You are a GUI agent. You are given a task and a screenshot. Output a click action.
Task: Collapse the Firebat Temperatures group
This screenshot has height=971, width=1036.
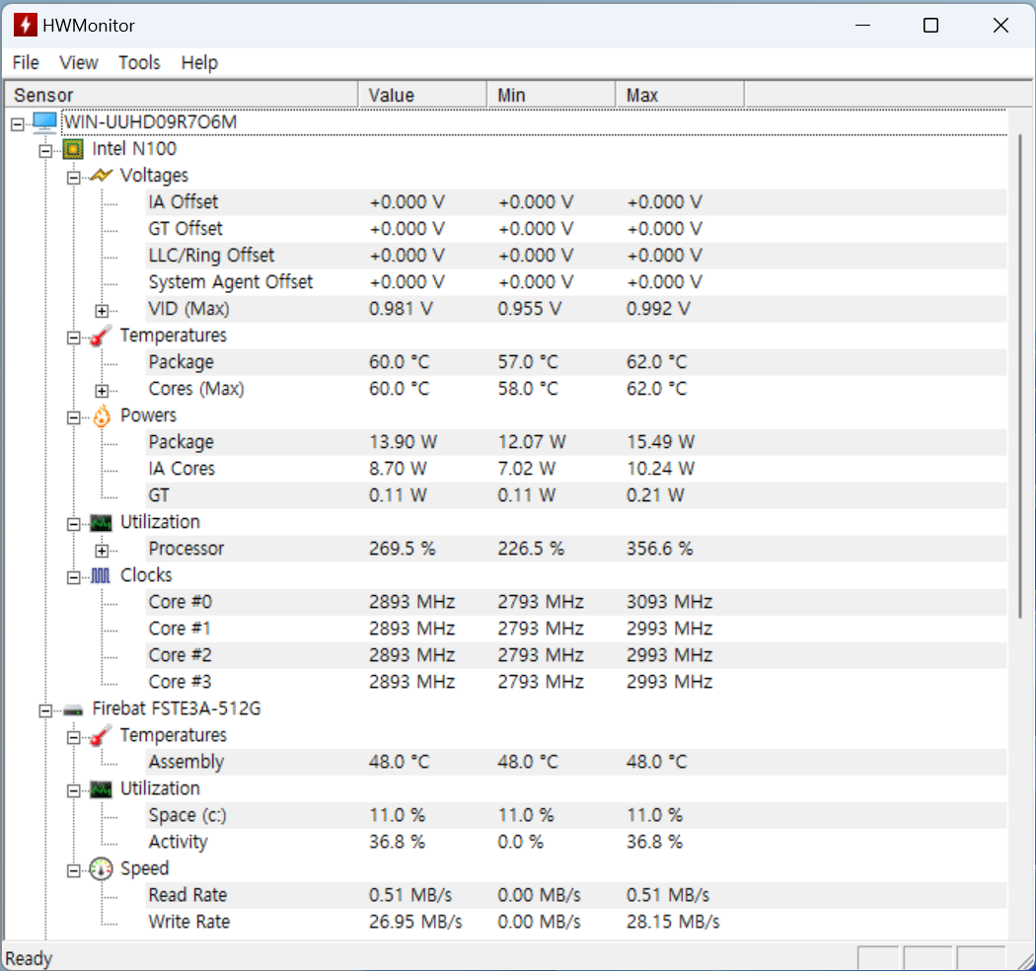(x=73, y=738)
